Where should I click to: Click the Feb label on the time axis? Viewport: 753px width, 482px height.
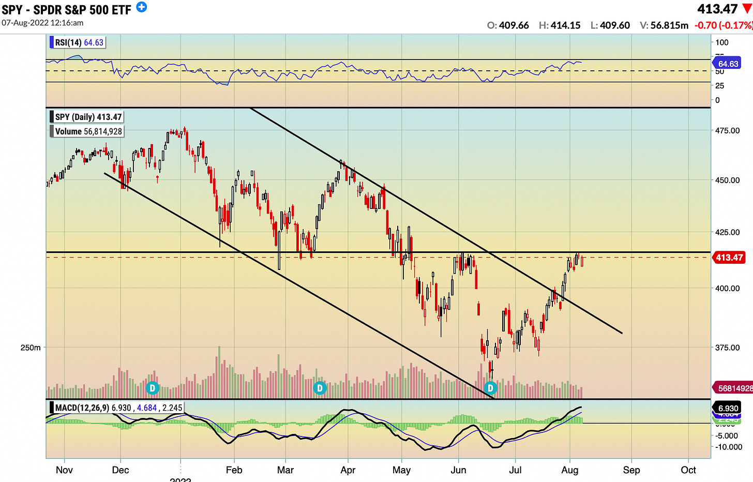point(234,470)
